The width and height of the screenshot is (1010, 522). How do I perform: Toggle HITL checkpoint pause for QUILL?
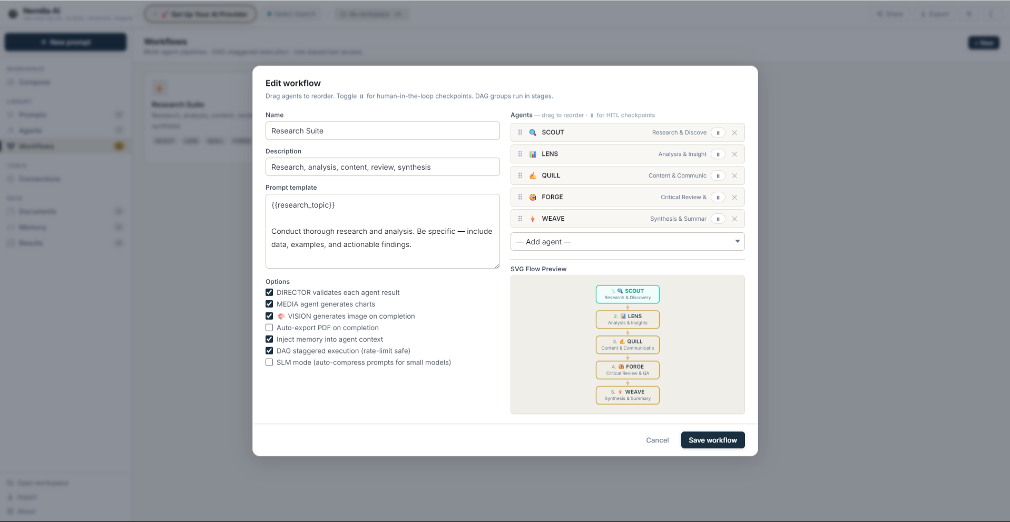[x=718, y=176]
